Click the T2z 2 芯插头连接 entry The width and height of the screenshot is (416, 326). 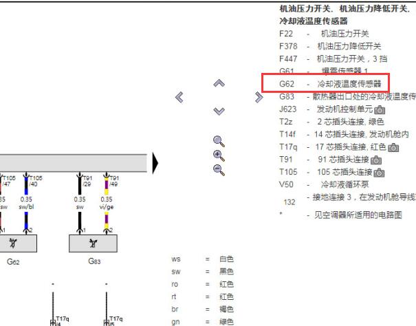[331, 122]
